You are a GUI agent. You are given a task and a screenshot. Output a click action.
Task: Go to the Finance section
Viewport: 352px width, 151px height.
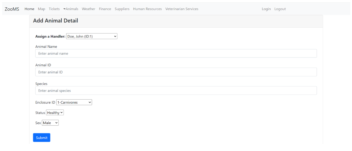[x=105, y=9]
